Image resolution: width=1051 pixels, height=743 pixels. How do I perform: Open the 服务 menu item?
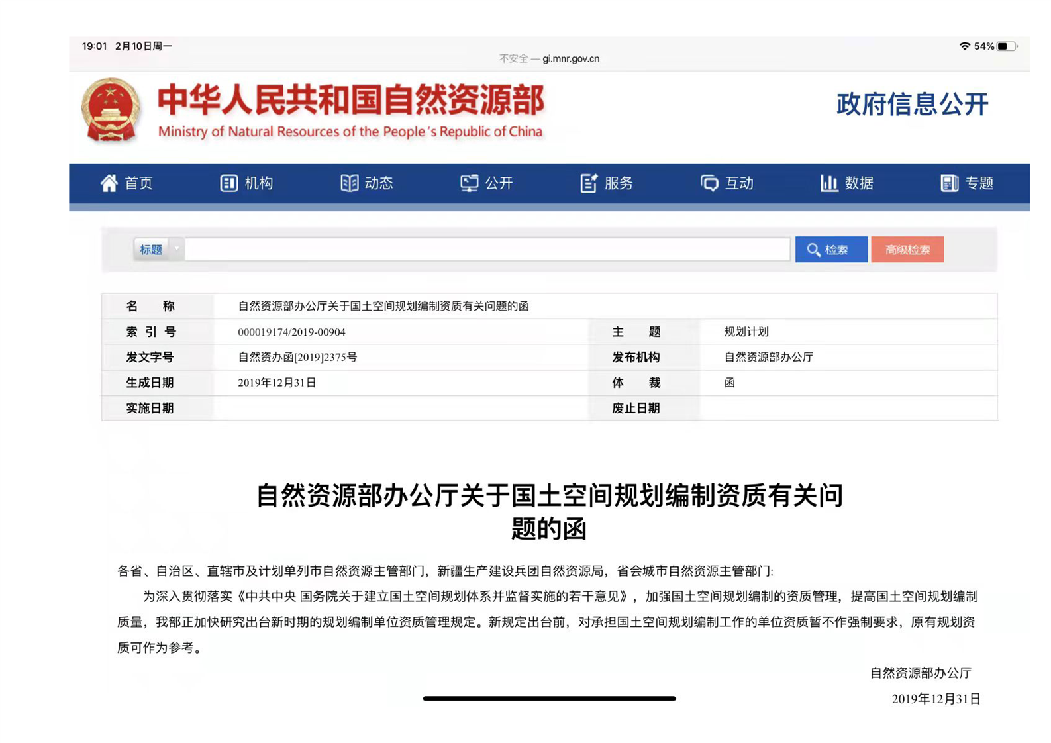pos(619,183)
